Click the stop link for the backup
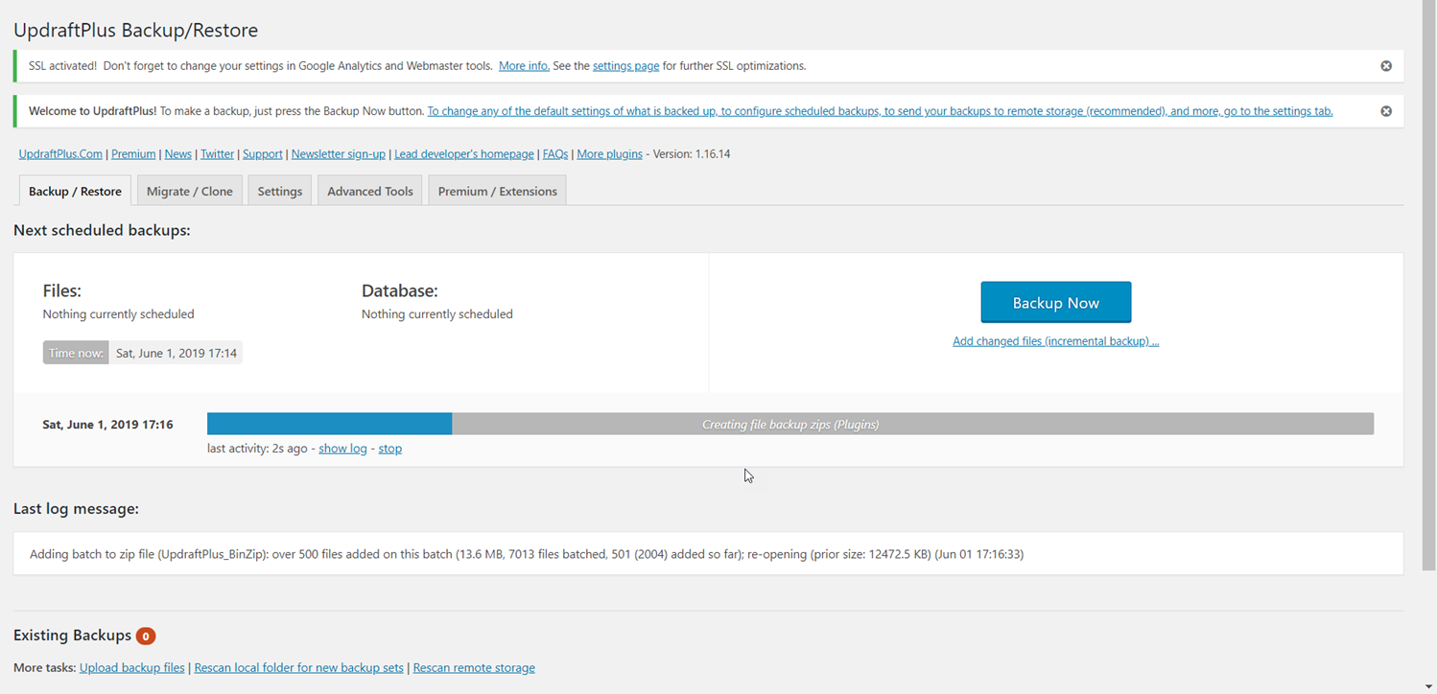This screenshot has width=1437, height=694. [x=390, y=449]
